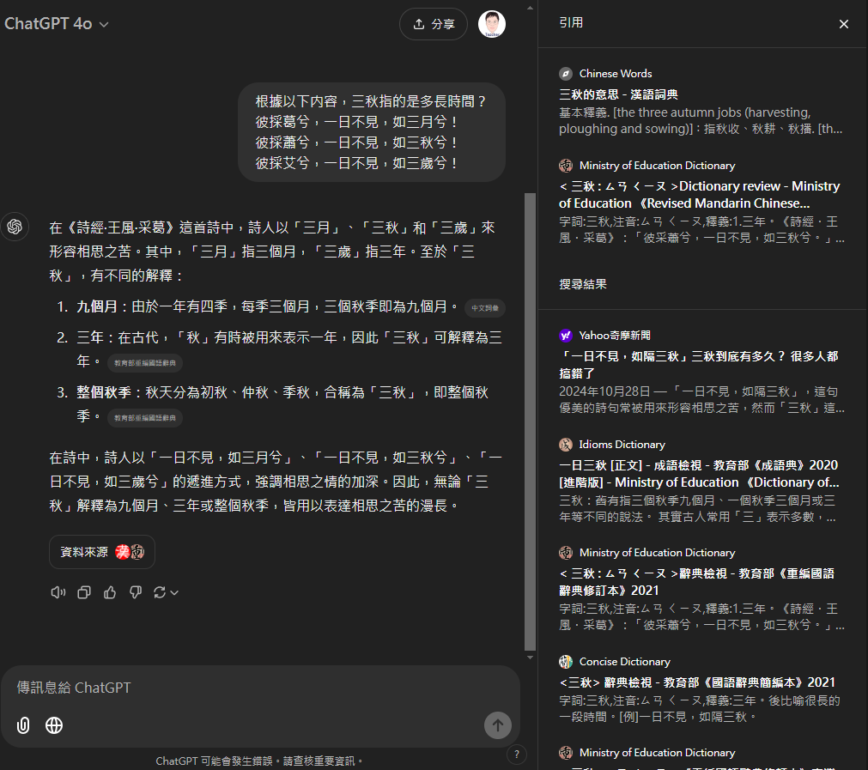Open the help question mark button
The height and width of the screenshot is (770, 868).
517,754
